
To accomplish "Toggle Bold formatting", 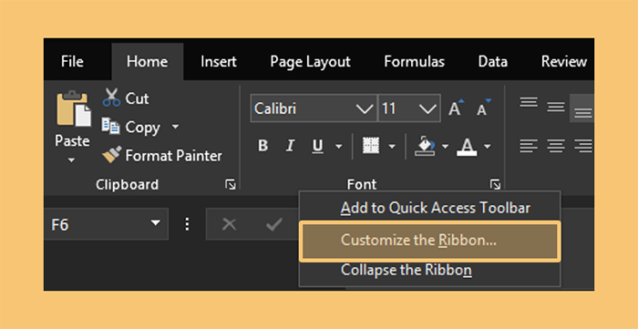I will [262, 146].
